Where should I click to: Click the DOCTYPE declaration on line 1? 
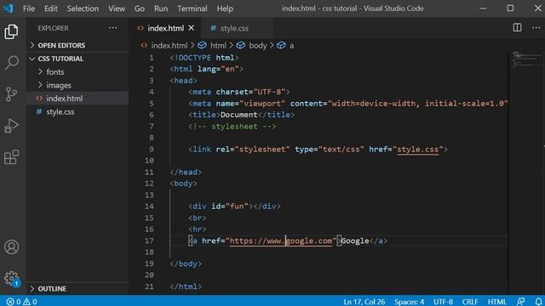click(x=204, y=58)
